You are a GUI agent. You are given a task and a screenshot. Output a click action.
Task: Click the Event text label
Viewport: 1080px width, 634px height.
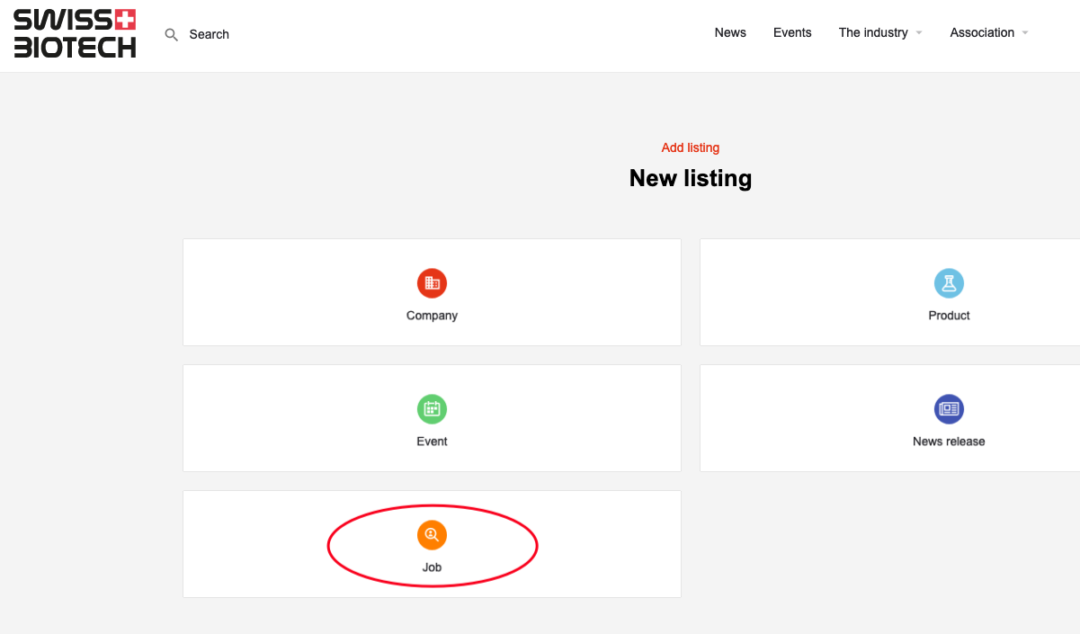(432, 442)
